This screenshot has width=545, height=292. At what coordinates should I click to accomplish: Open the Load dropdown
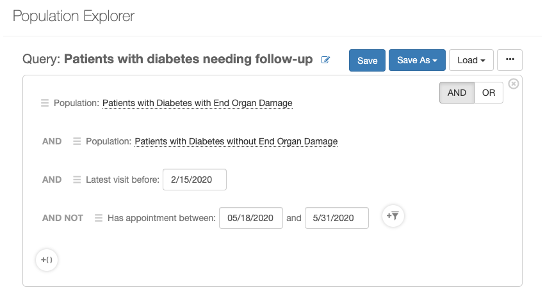point(471,60)
